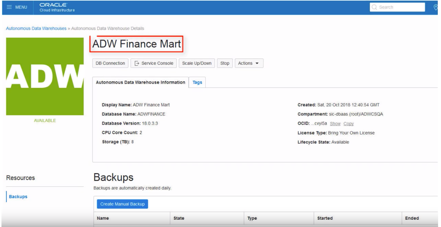The image size is (441, 227).
Task: Click the Lifecycle State Available text
Action: (323, 142)
